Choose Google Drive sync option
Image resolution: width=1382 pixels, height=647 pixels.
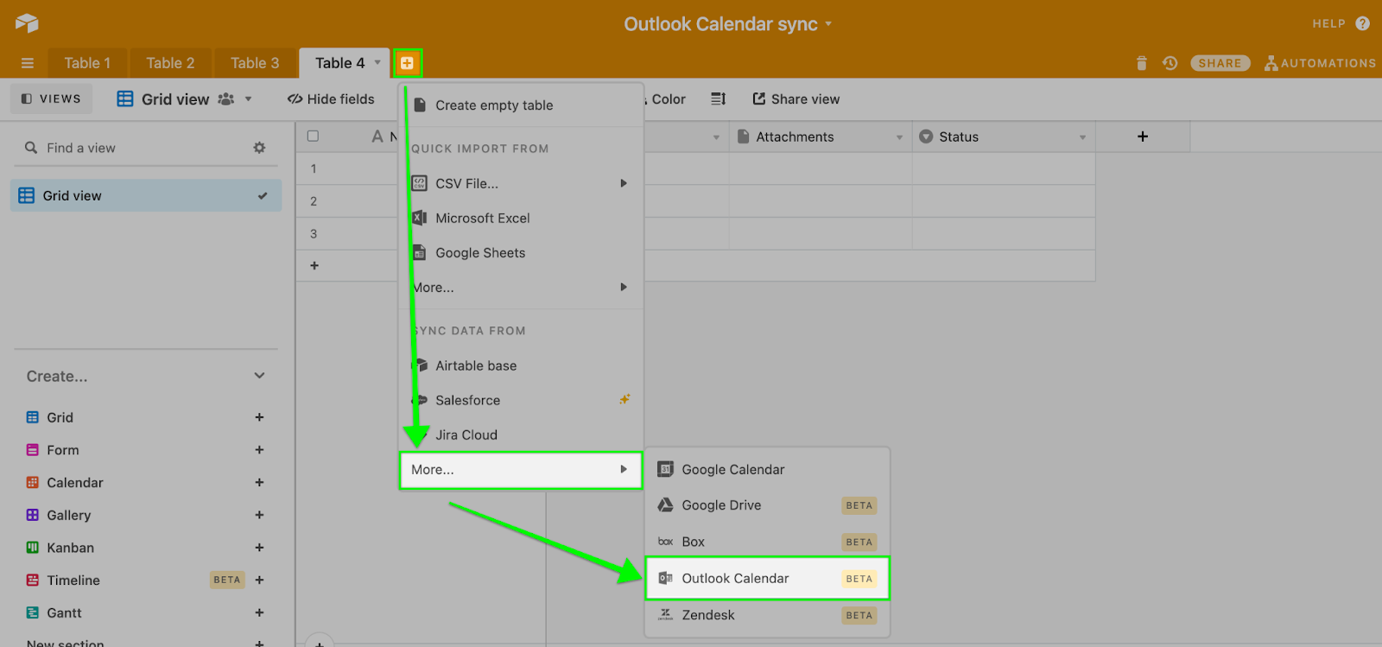768,505
